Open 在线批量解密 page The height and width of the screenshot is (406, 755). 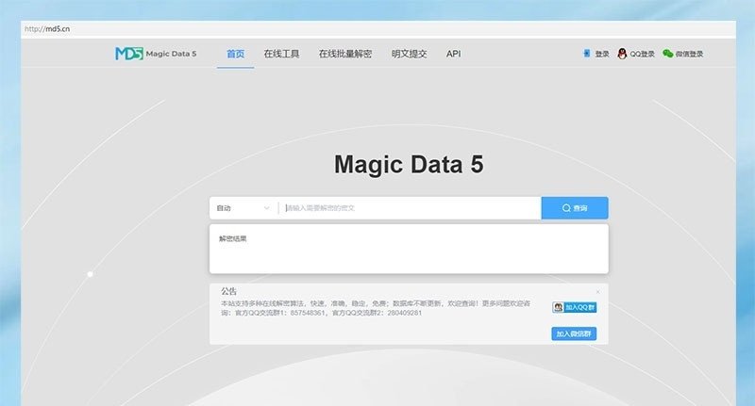(x=345, y=54)
